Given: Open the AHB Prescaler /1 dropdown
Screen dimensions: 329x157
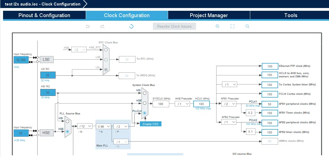Looking at the screenshot, I should tap(182, 104).
